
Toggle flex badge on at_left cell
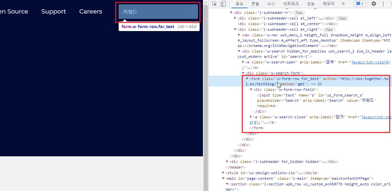(342, 19)
